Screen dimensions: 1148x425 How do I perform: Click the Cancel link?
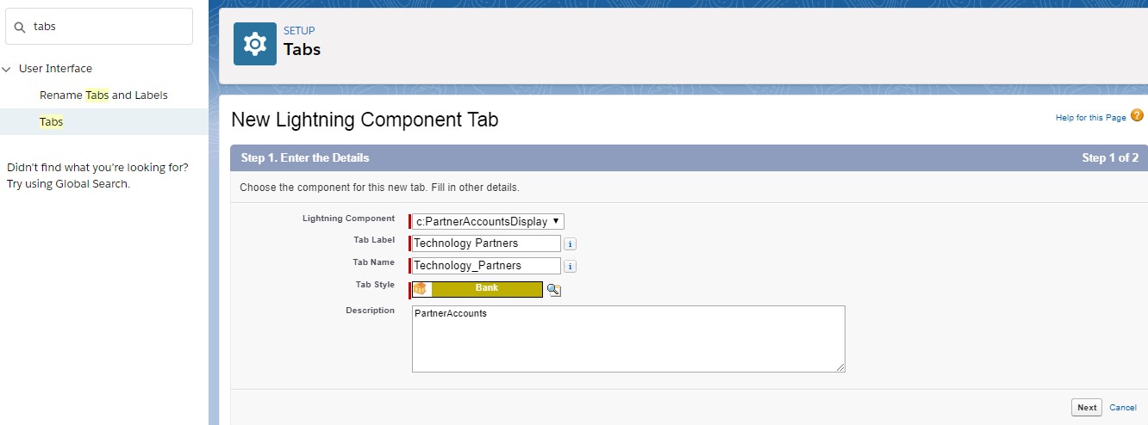(1122, 408)
